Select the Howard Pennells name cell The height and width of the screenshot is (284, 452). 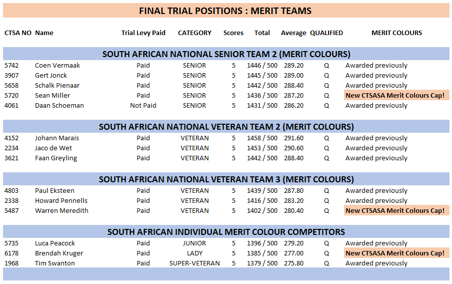pyautogui.click(x=61, y=201)
